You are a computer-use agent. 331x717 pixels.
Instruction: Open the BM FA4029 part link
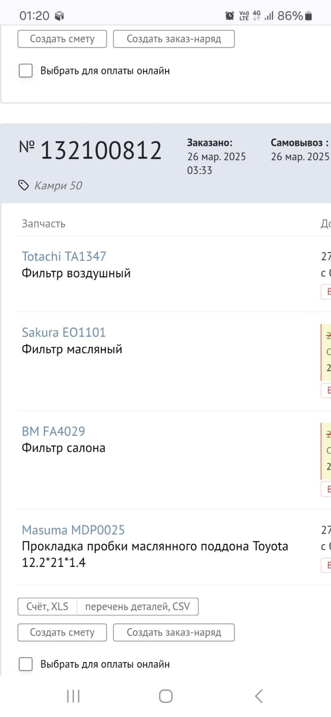pyautogui.click(x=53, y=431)
